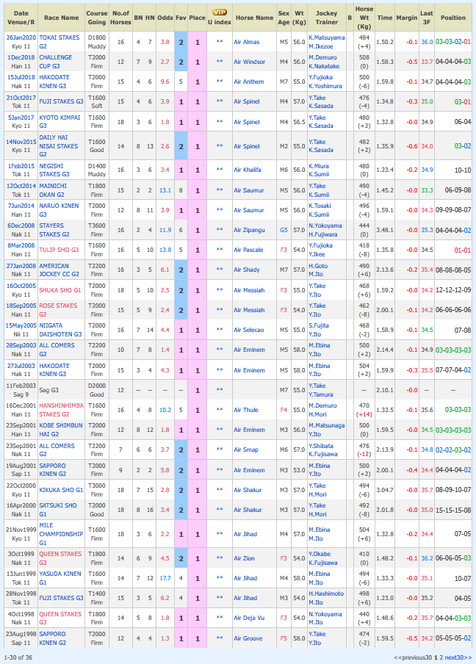Open Air Shady horse page

point(247,270)
